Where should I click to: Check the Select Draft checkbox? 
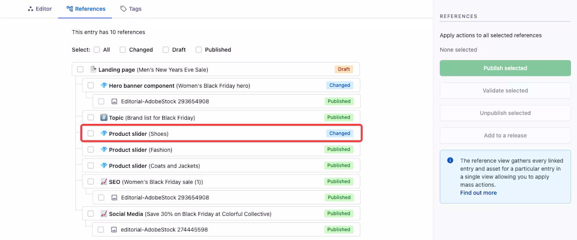coord(166,50)
